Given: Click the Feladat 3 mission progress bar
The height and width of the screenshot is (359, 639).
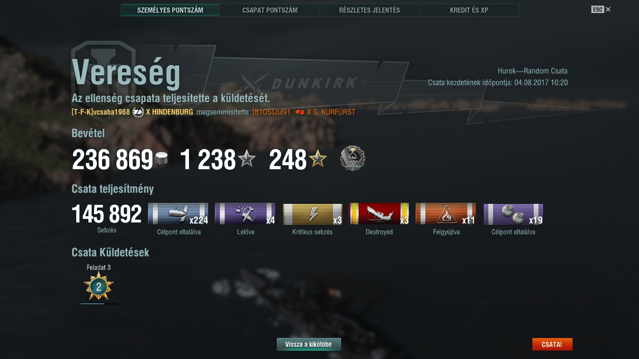Looking at the screenshot, I should click(99, 304).
